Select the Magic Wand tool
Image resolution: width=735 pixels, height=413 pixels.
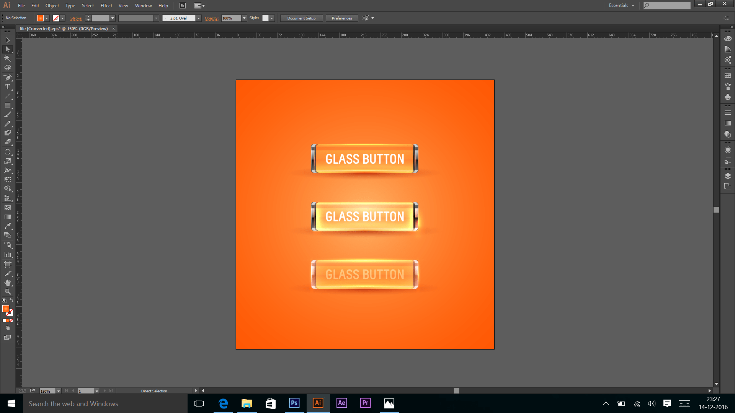point(7,59)
